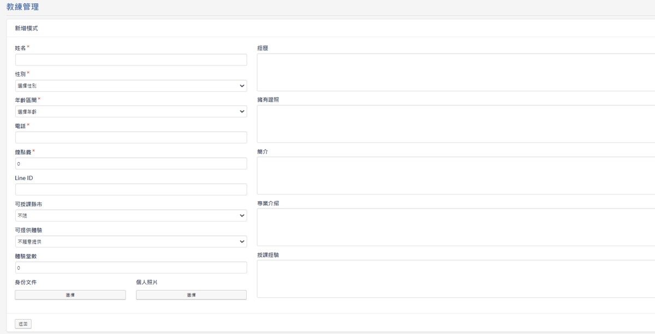This screenshot has width=655, height=334.
Task: Select the Line ID input box
Action: click(x=131, y=189)
